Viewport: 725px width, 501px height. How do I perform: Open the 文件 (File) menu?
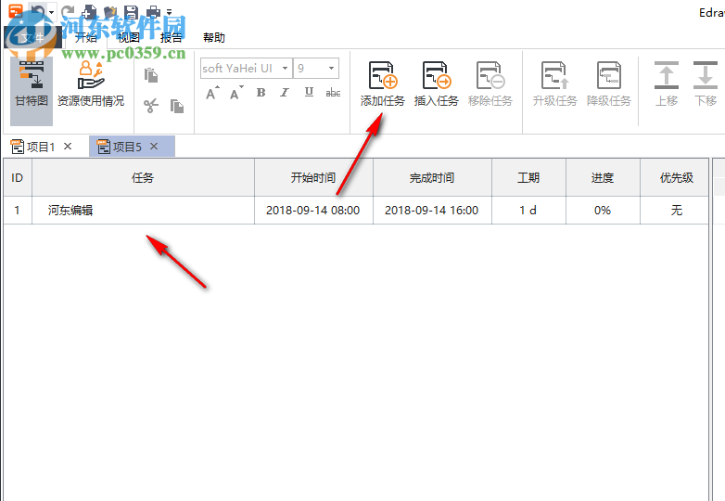[x=32, y=37]
